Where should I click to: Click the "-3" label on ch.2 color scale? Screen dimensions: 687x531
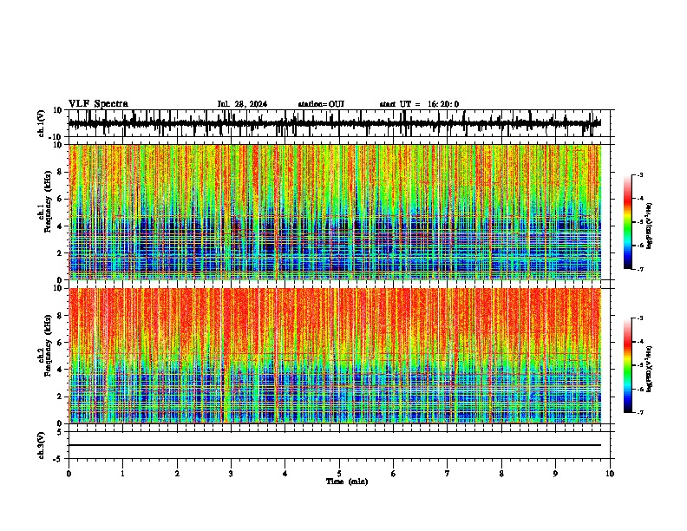(640, 318)
